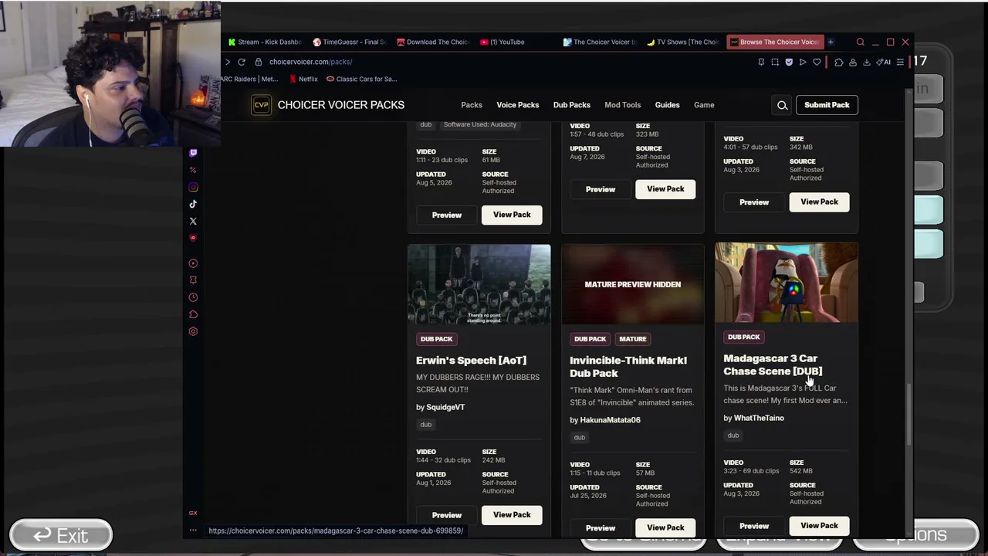Open the TikTok sidebar icon

pyautogui.click(x=193, y=204)
